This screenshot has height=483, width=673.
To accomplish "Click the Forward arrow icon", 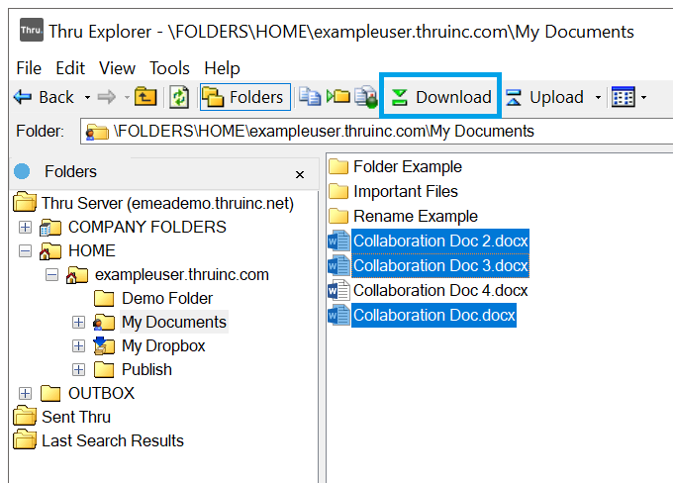I will coord(106,97).
